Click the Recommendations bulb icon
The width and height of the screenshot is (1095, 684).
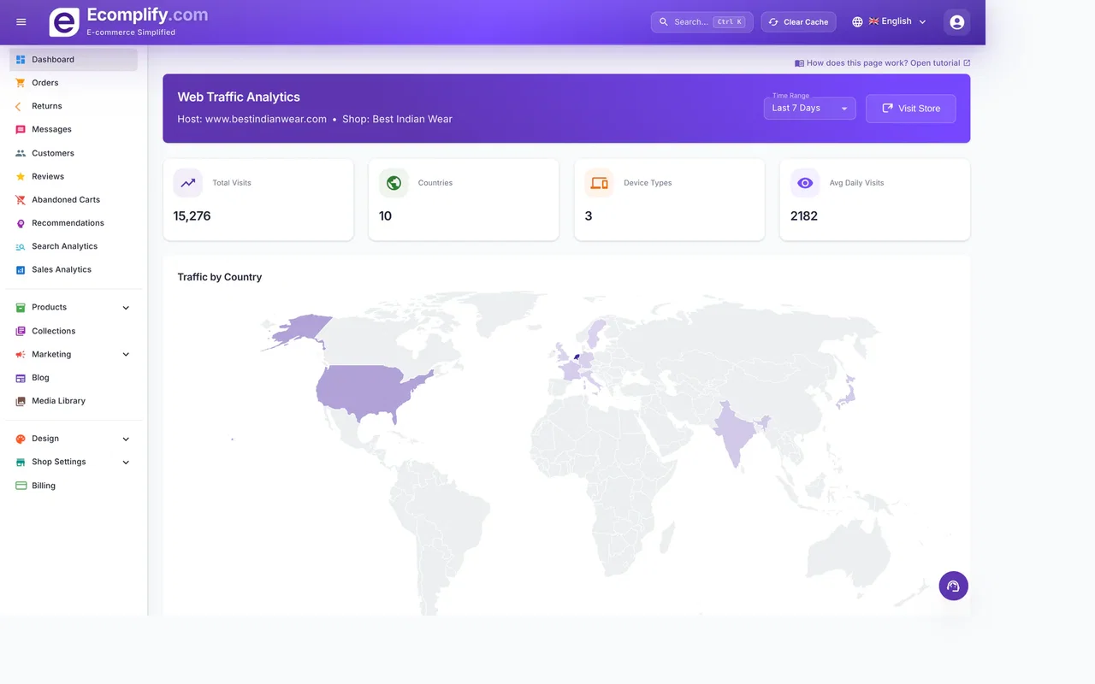pyautogui.click(x=21, y=223)
